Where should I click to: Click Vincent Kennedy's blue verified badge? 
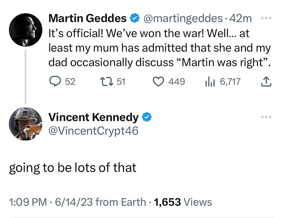147,117
